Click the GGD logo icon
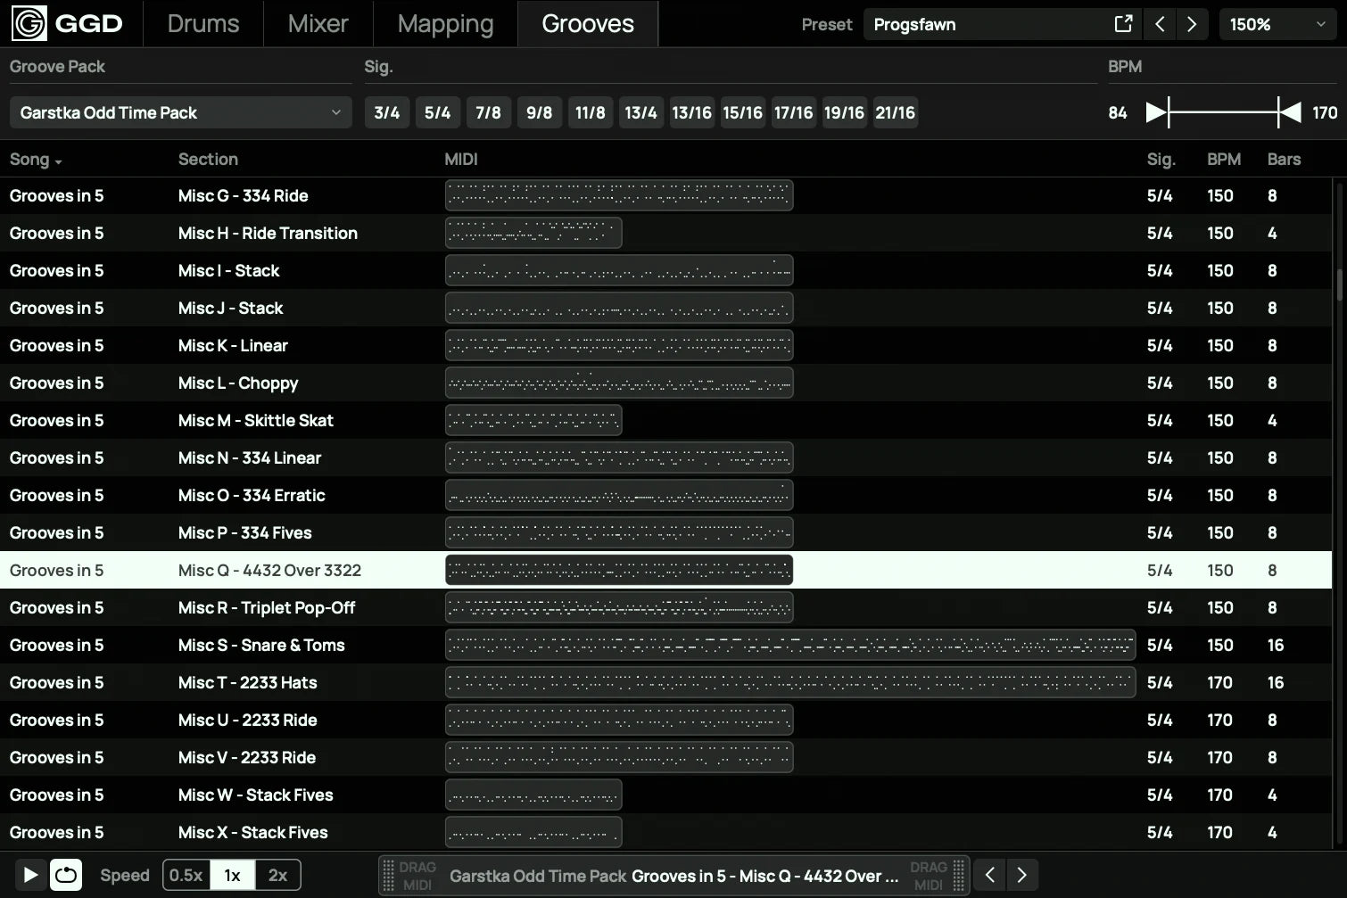Screen dimensions: 1347x898 [x=29, y=24]
